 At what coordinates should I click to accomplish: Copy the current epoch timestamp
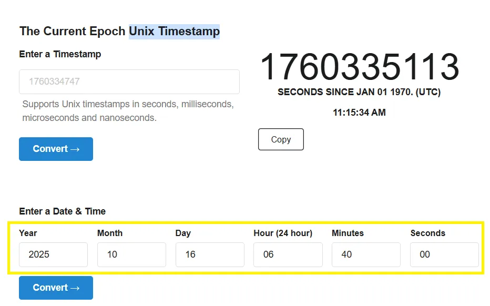point(281,139)
